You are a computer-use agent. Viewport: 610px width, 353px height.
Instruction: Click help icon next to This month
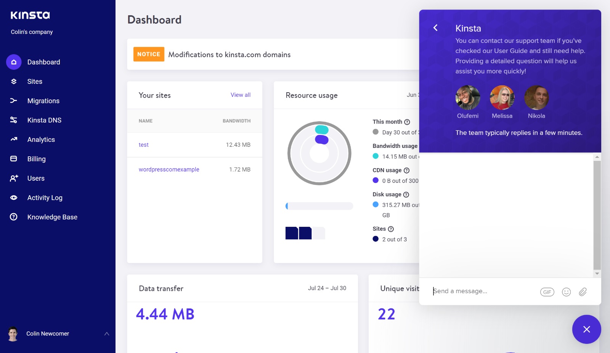(407, 122)
